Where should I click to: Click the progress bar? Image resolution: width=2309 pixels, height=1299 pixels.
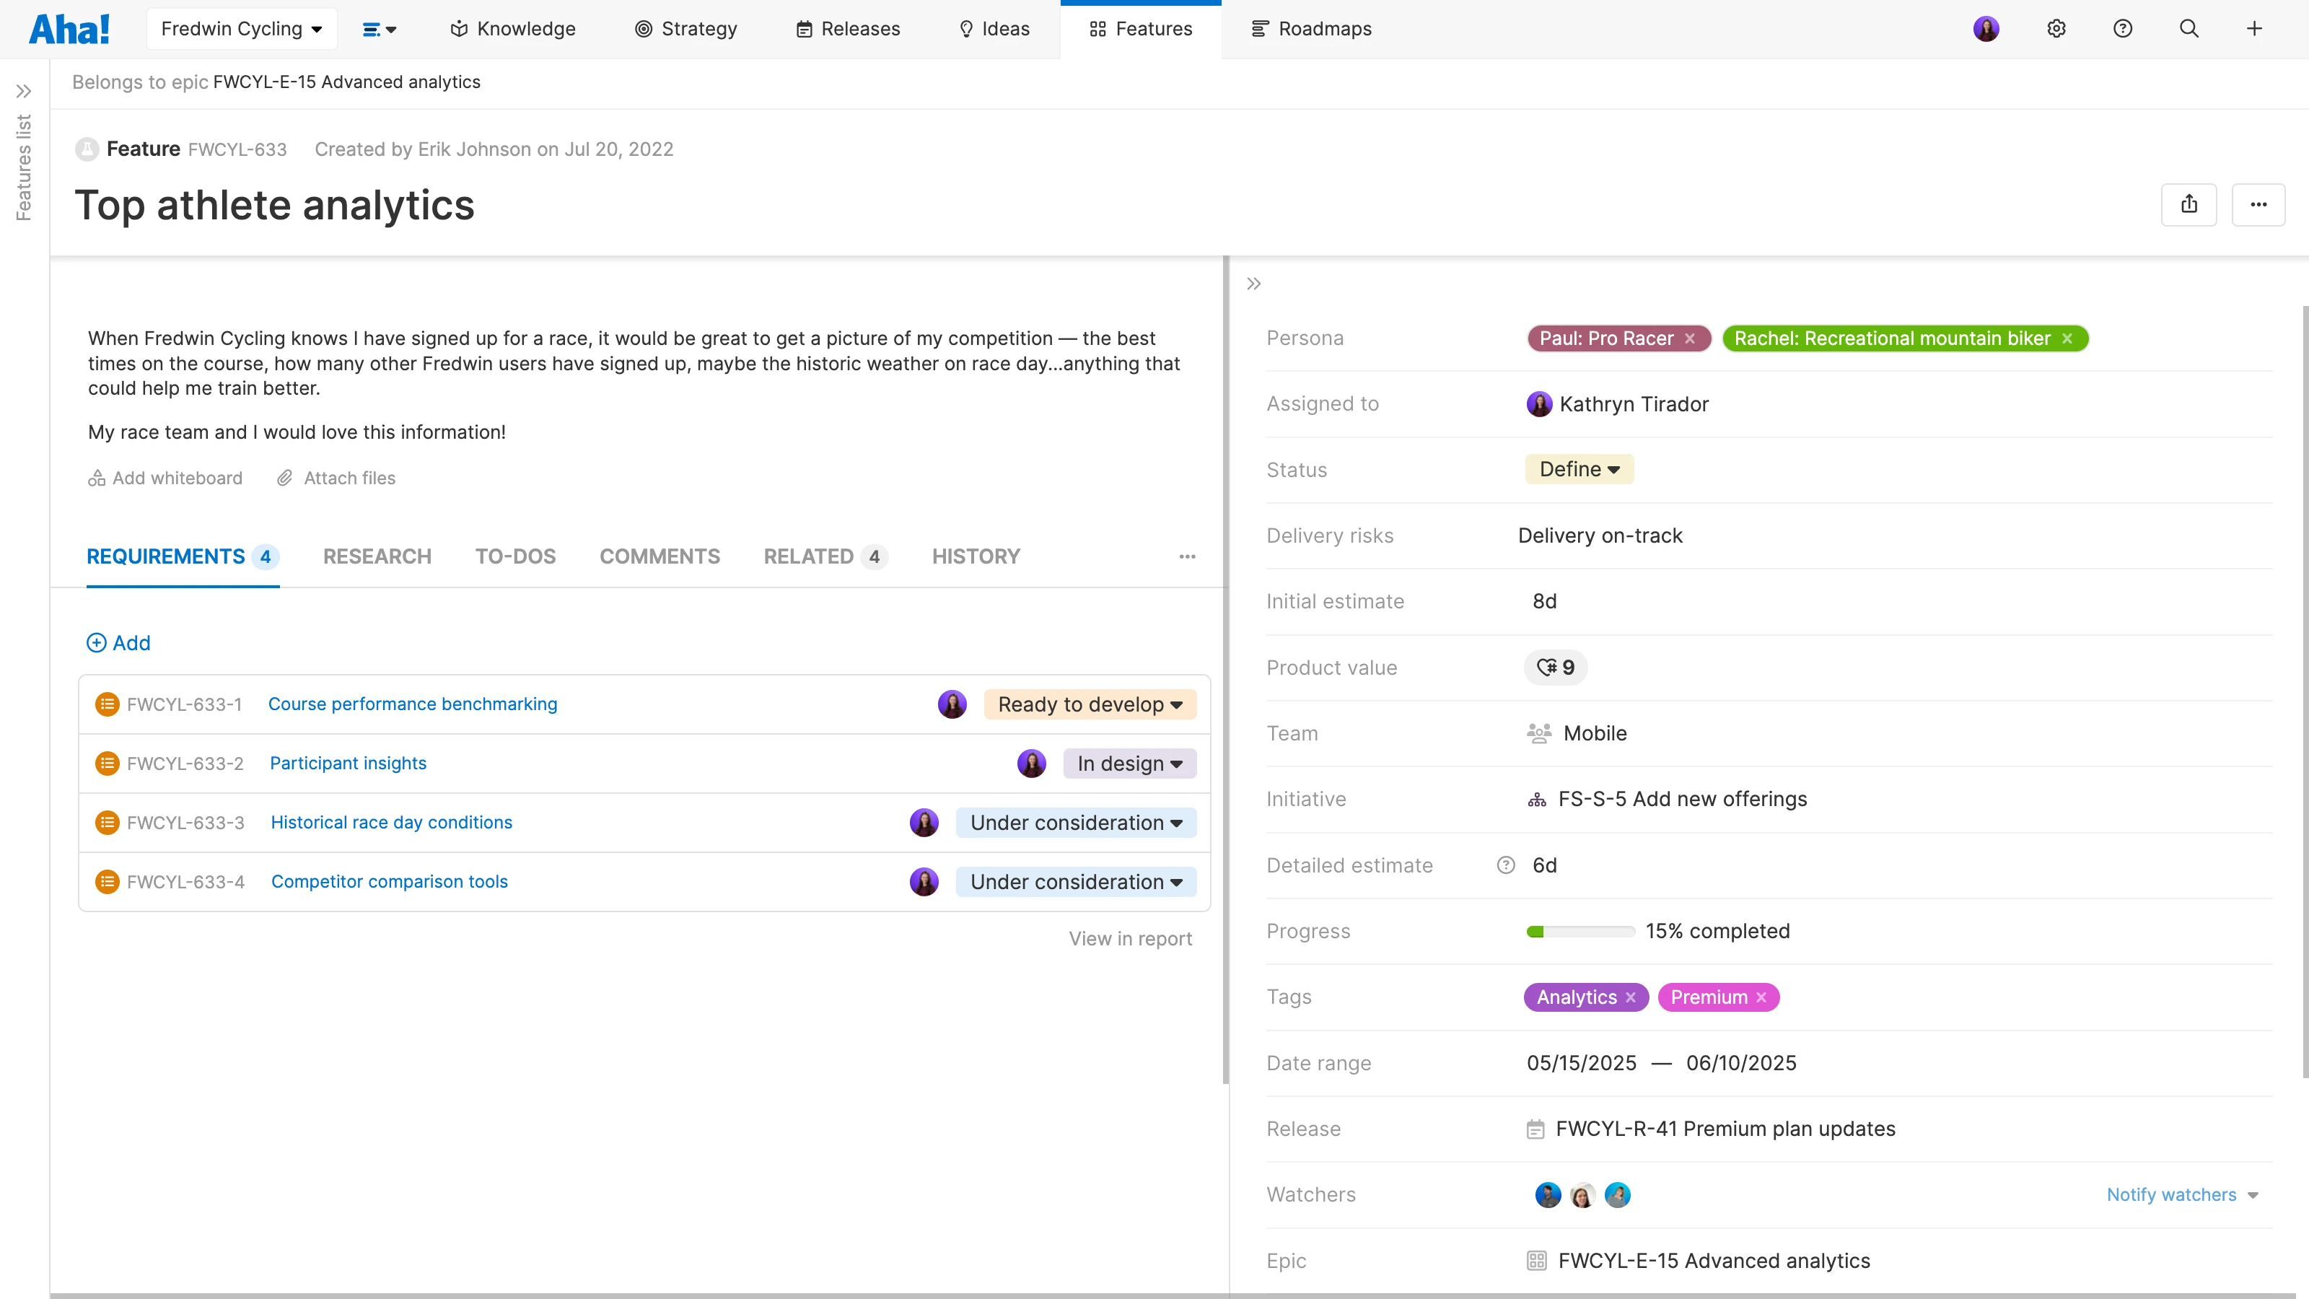click(x=1580, y=930)
